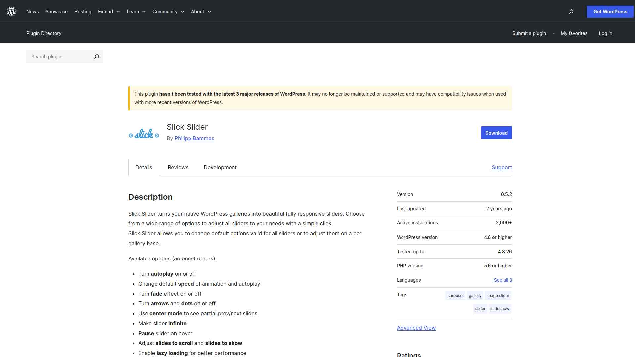Click the See all 3 languages link
Screen dimensions: 635x357
pyautogui.click(x=503, y=280)
